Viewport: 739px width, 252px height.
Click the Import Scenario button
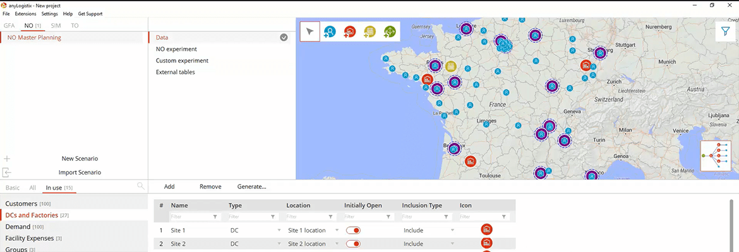[80, 173]
